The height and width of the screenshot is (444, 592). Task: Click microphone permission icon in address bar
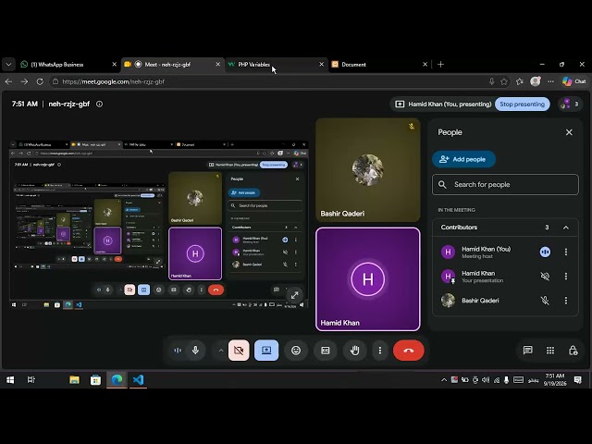[x=491, y=81]
